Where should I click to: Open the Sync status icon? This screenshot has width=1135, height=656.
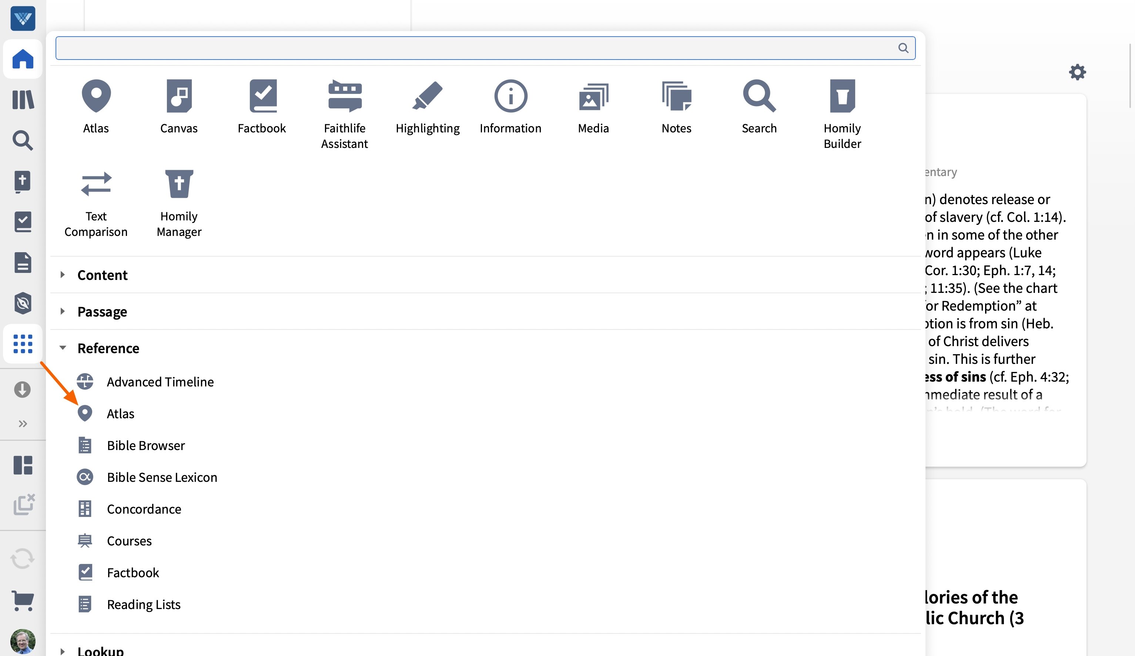[x=23, y=559]
